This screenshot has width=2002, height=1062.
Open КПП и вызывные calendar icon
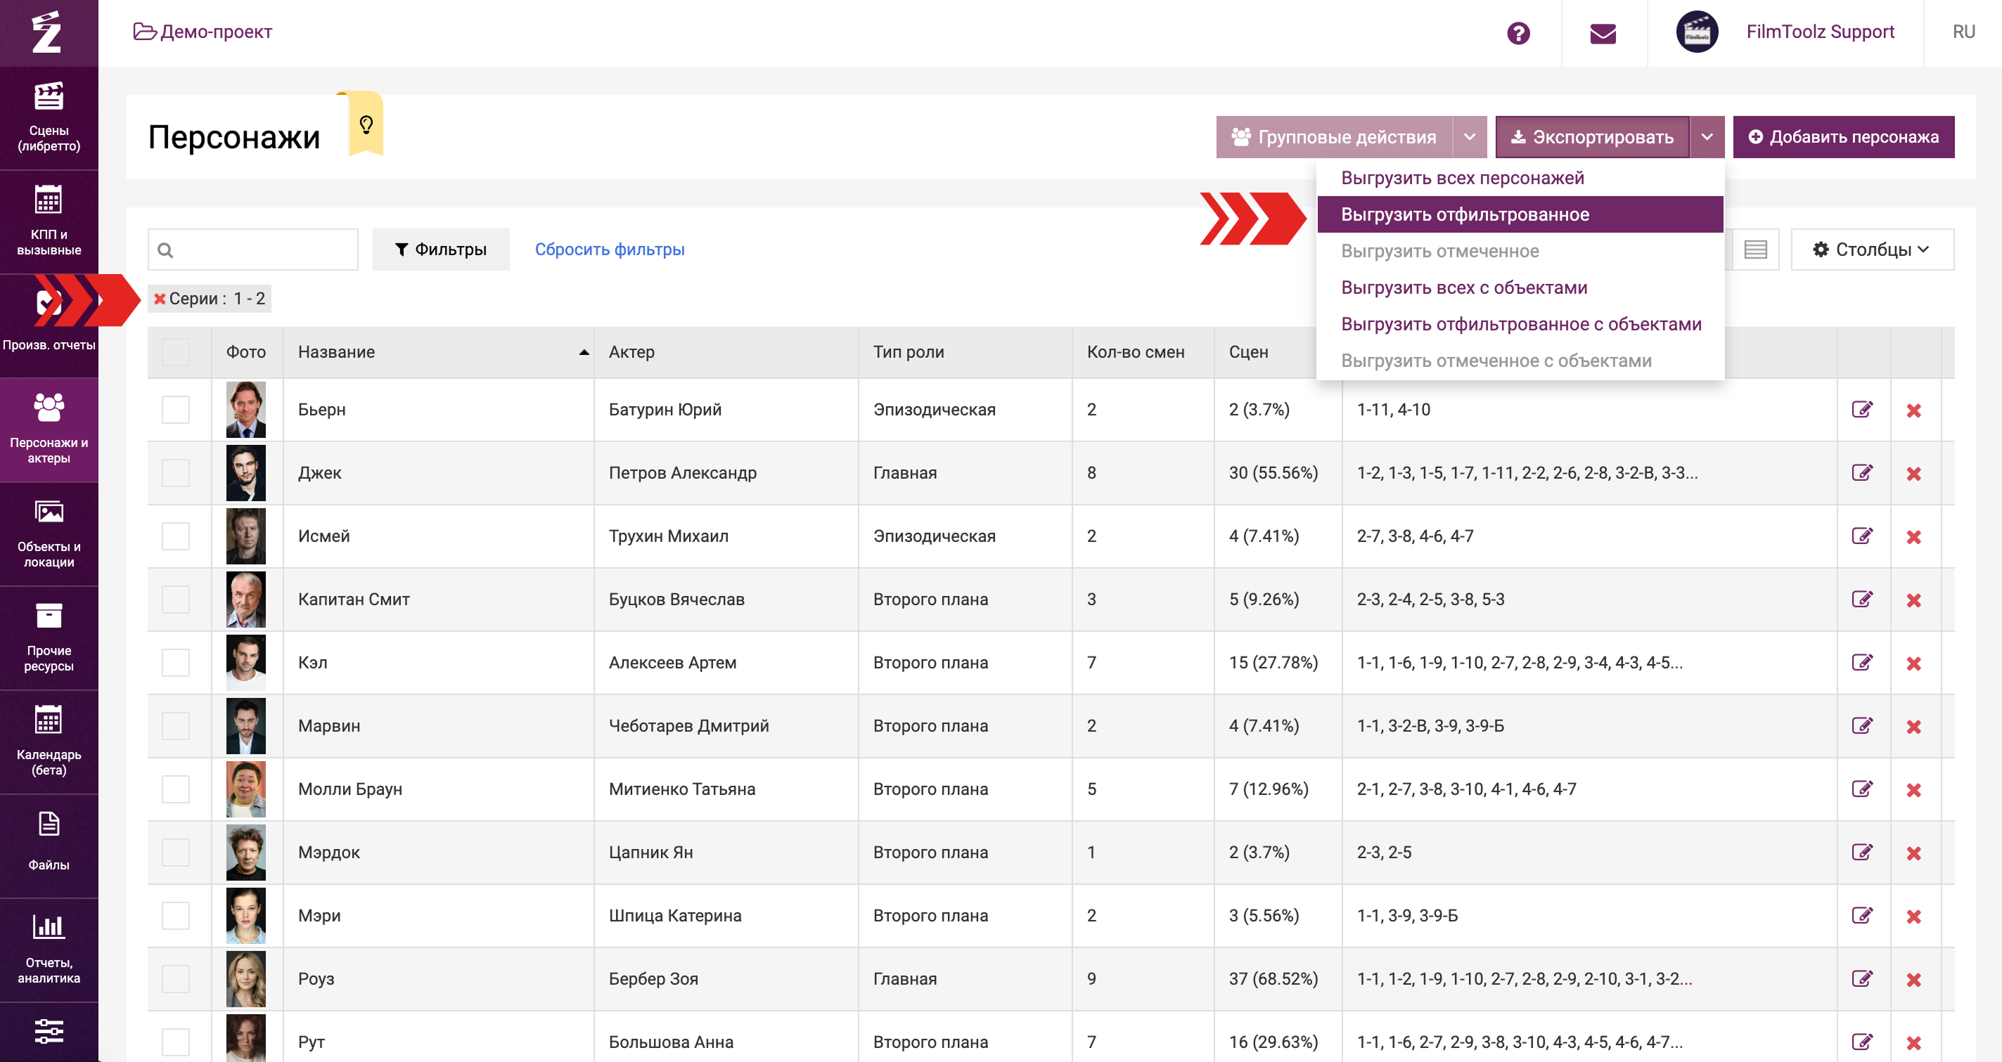[x=49, y=201]
